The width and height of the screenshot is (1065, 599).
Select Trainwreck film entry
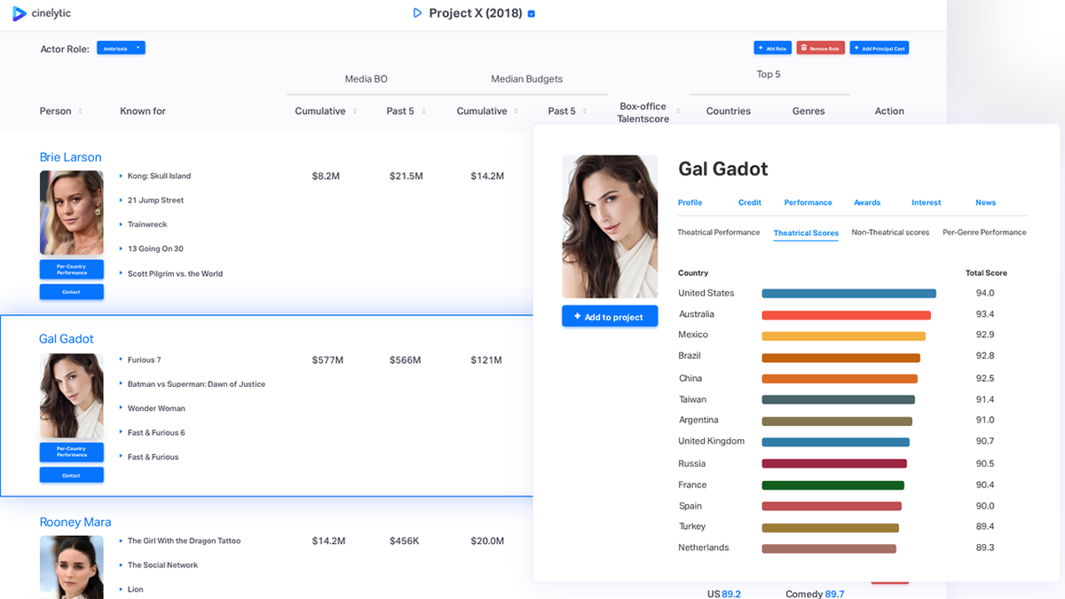[x=147, y=225]
